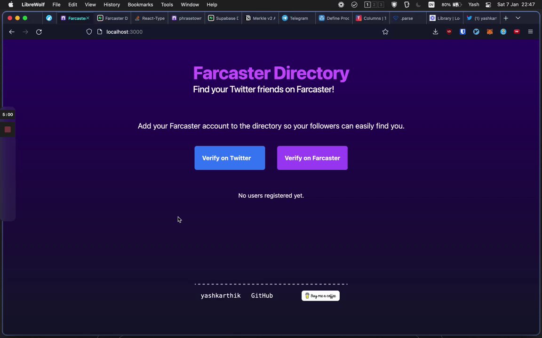
Task: Click Verify on Twitter button
Action: pos(230,158)
